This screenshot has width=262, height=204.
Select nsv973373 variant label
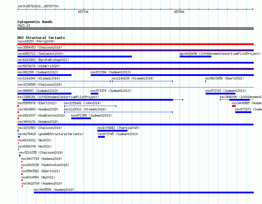tap(248, 109)
